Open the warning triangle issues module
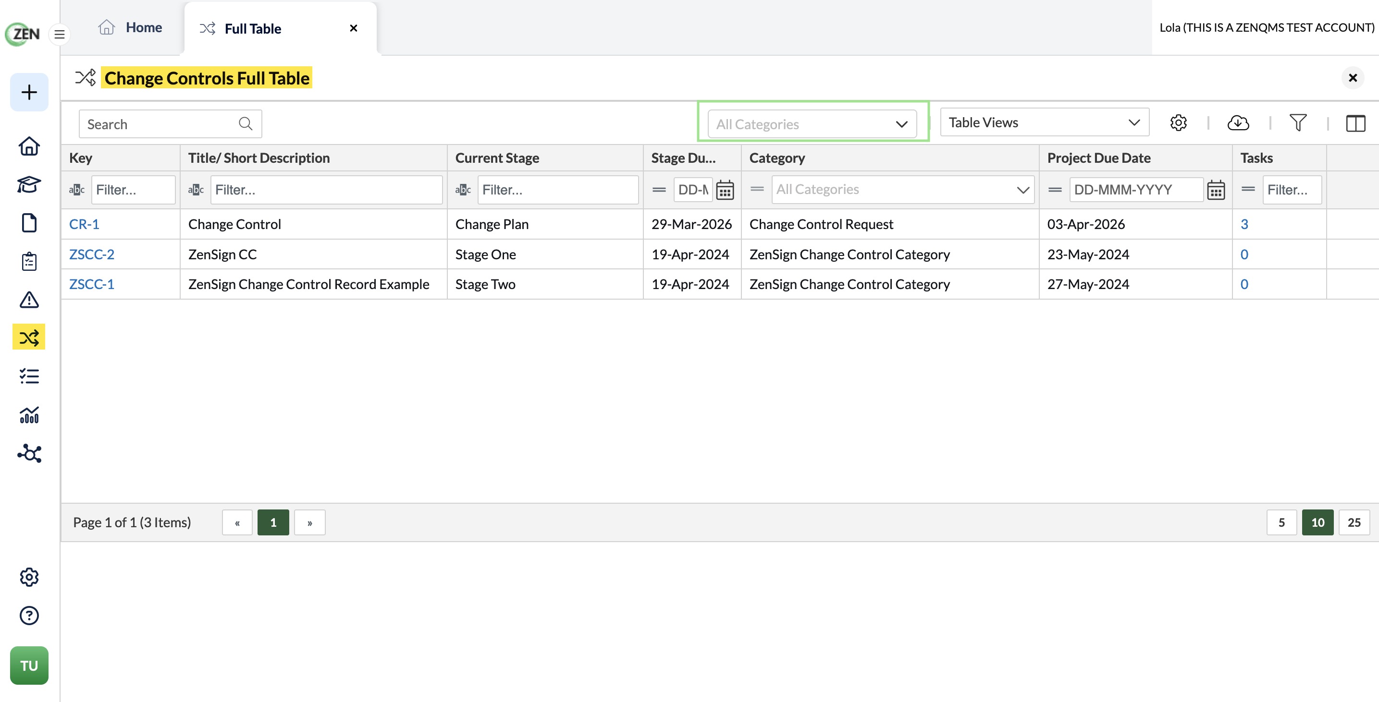 point(29,300)
